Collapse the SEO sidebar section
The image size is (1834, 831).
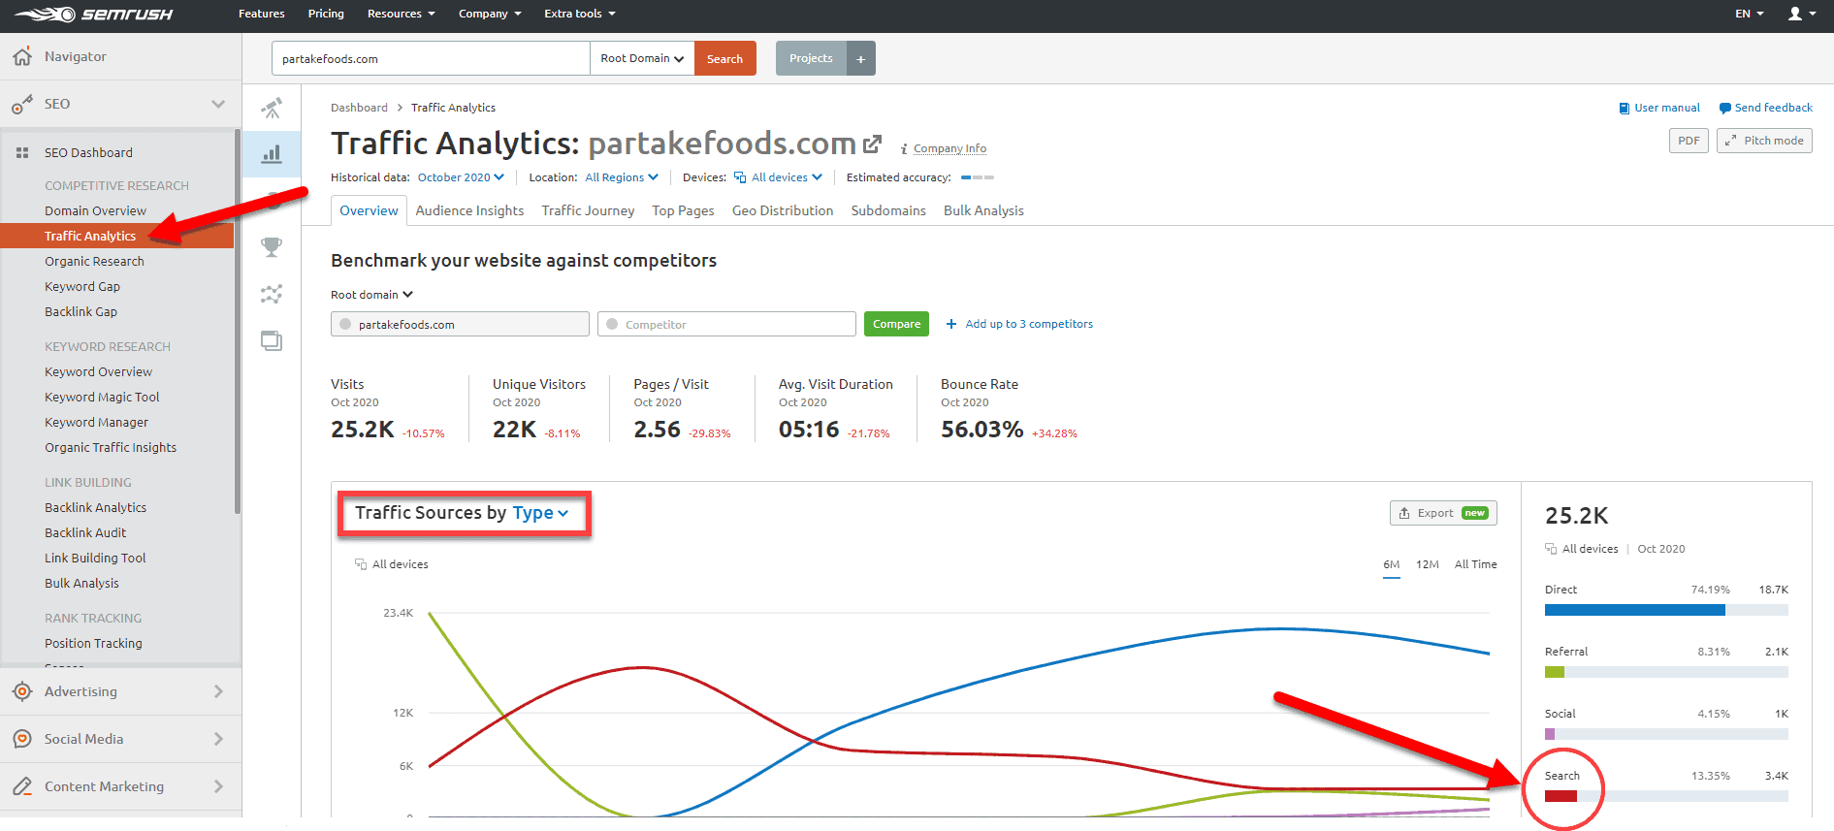218,104
